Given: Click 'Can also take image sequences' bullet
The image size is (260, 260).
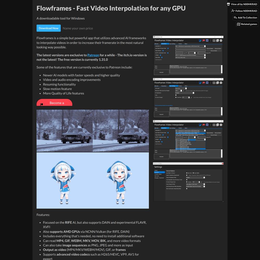Looking at the screenshot, I should (x=88, y=245).
